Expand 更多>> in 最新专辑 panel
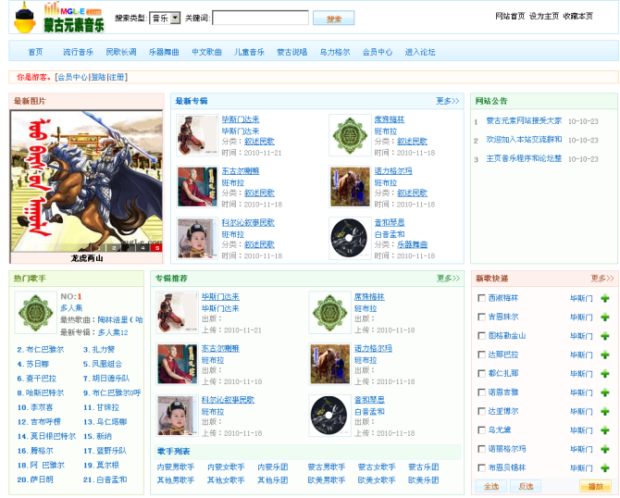Screen dimensions: 620x498 coord(447,101)
